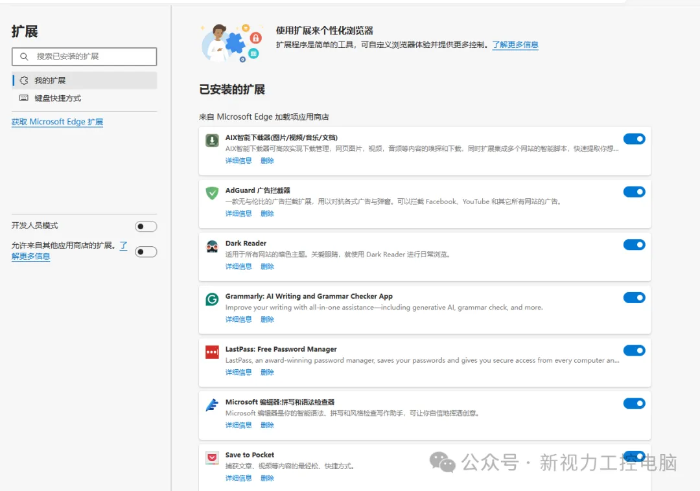The image size is (700, 491).
Task: Turn off the LastPass toggle
Action: (635, 350)
